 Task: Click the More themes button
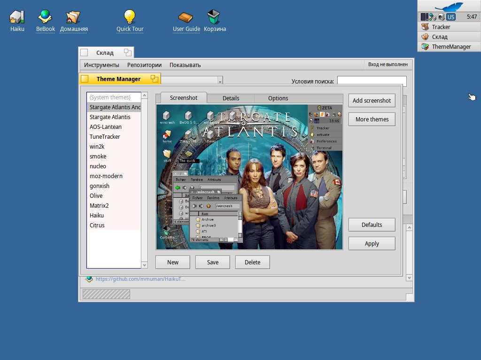(372, 120)
